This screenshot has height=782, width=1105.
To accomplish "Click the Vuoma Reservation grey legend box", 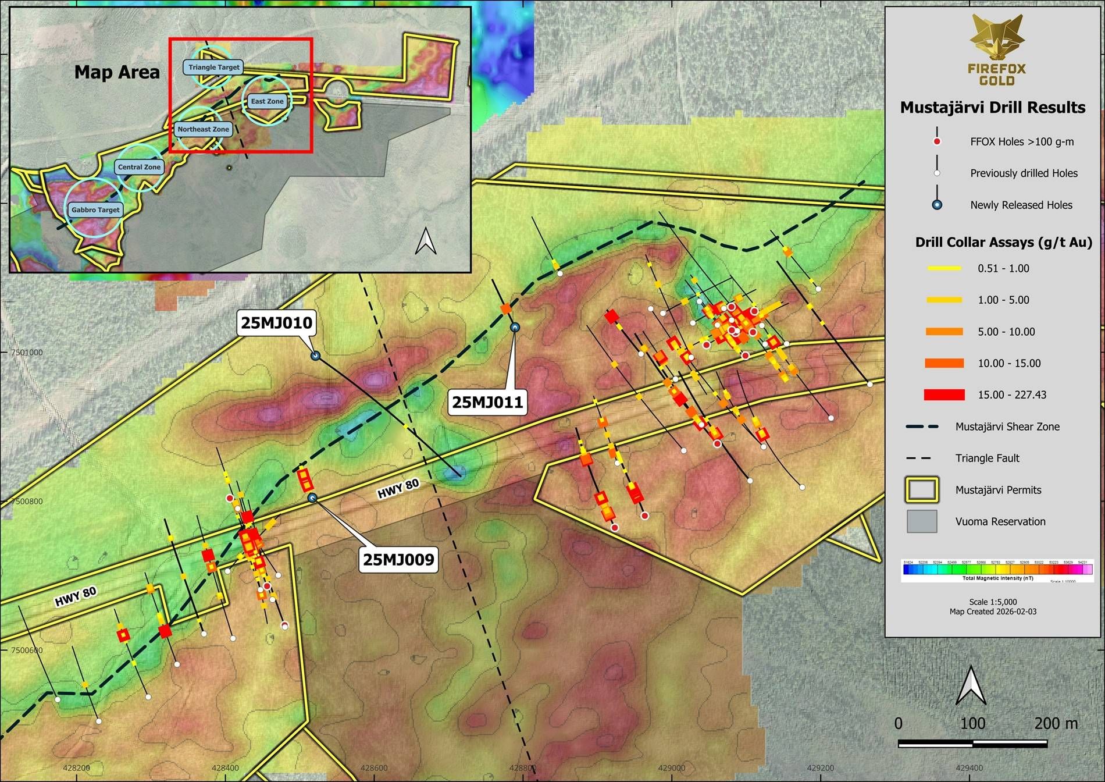I will [x=922, y=521].
